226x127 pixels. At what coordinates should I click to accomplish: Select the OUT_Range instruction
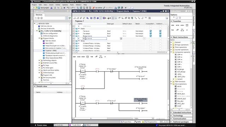180,72
